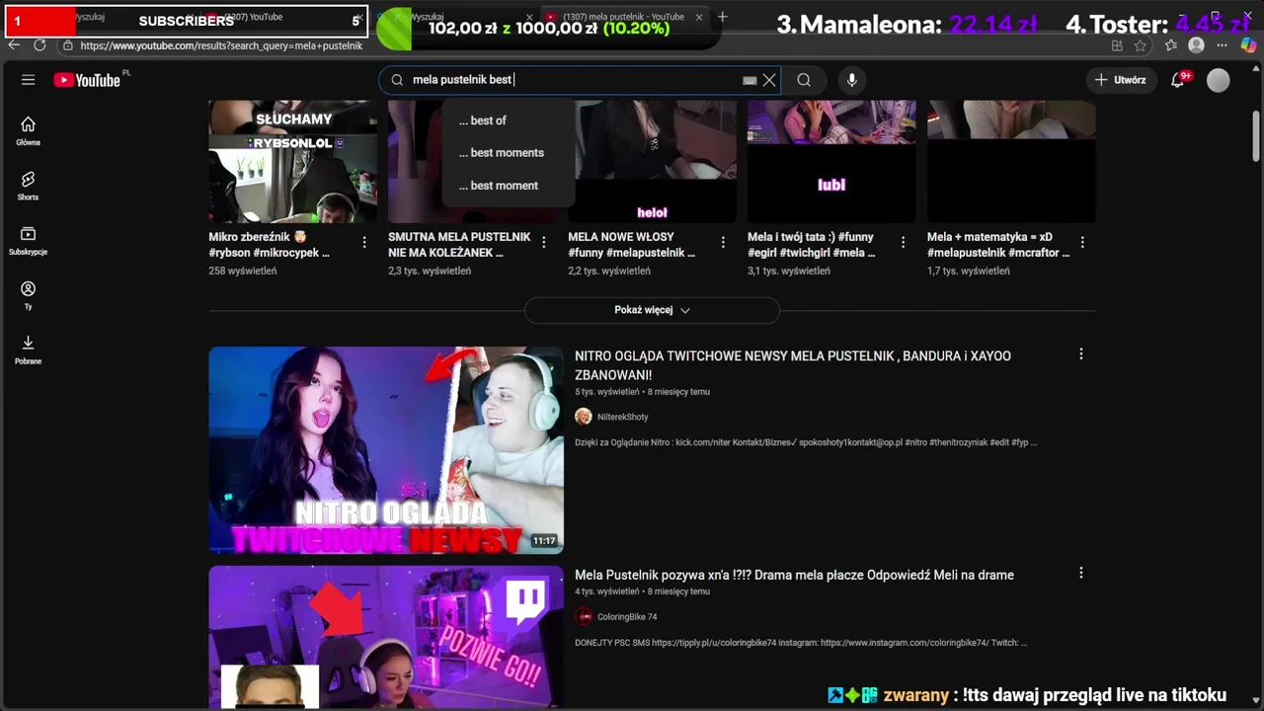Open options for NITRO OGLĄDA video
The image size is (1264, 711).
pos(1081,354)
